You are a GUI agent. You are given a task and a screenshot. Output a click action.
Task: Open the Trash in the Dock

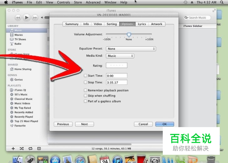point(211,159)
